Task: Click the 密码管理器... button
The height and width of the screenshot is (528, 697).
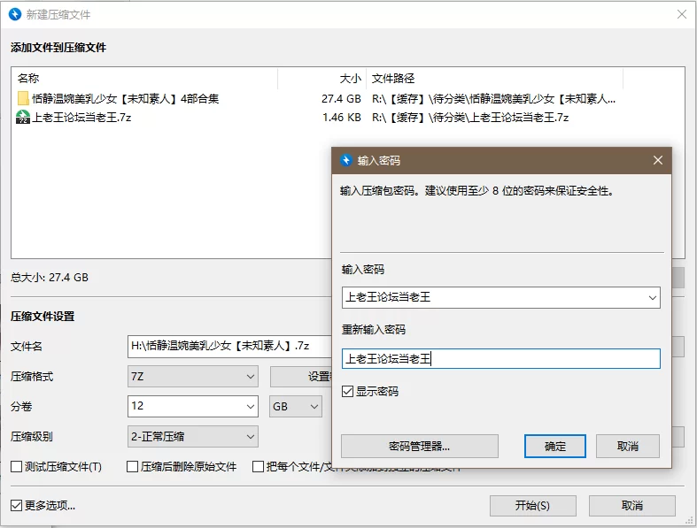Action: click(419, 446)
